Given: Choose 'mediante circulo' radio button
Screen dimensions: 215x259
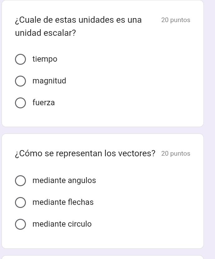Looking at the screenshot, I should (21, 224).
